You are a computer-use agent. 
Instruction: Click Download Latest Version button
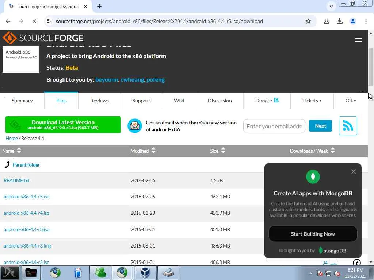coord(63,125)
